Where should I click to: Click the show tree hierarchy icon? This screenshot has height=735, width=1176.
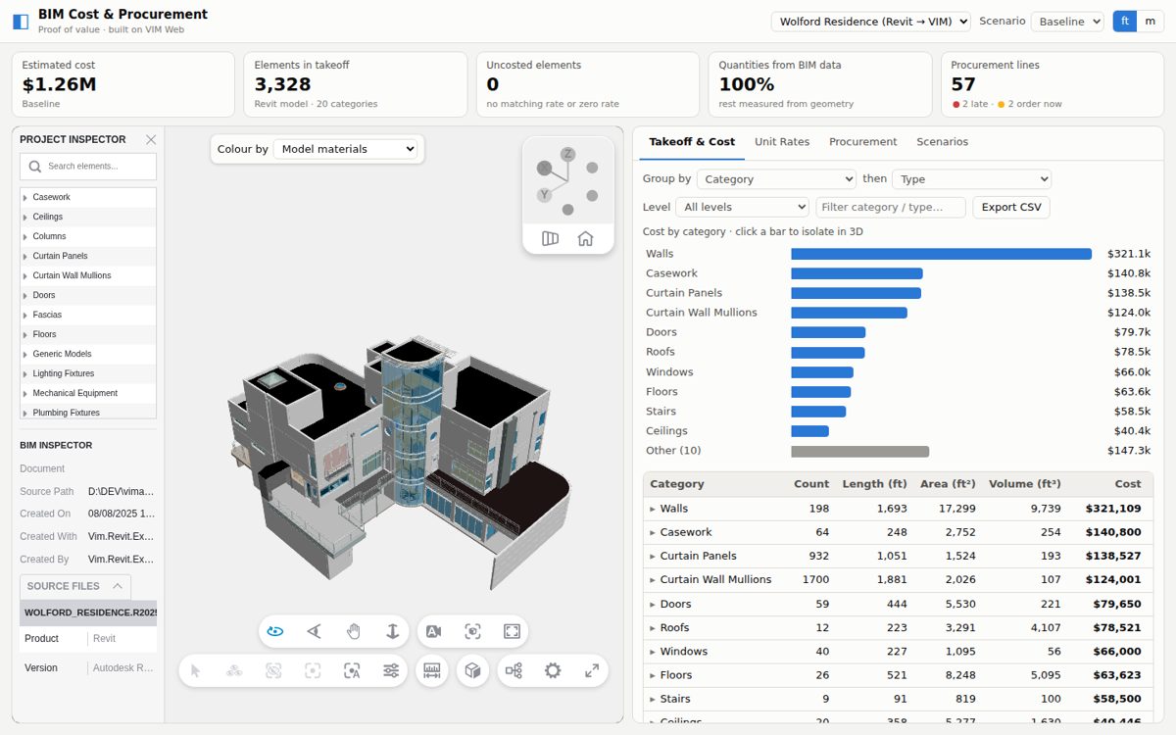tap(234, 670)
